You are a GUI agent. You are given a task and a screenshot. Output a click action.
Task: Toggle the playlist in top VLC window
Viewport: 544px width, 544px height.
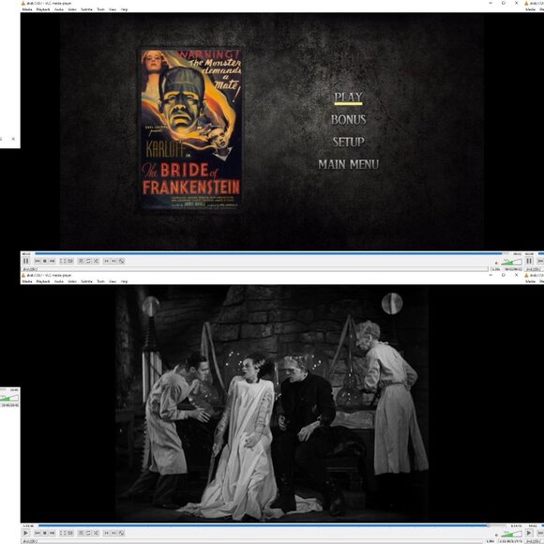[x=81, y=261]
